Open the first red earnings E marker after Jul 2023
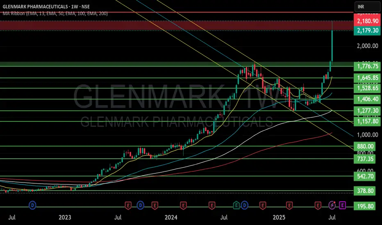 click(128, 205)
